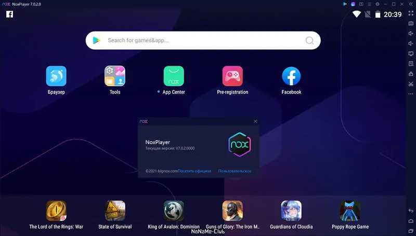The width and height of the screenshot is (416, 236).
Task: Open The Lord of the Rings: War
Action: click(56, 211)
